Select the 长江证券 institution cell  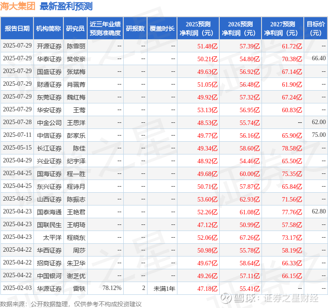coord(49,148)
